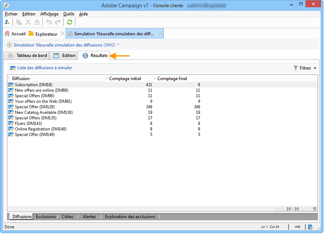Image resolution: width=328 pixels, height=238 pixels.
Task: Close the Simulation tab
Action: pos(161,34)
